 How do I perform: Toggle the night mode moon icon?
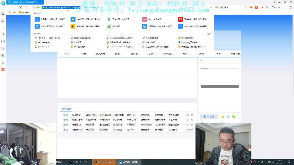pyautogui.click(x=279, y=7)
